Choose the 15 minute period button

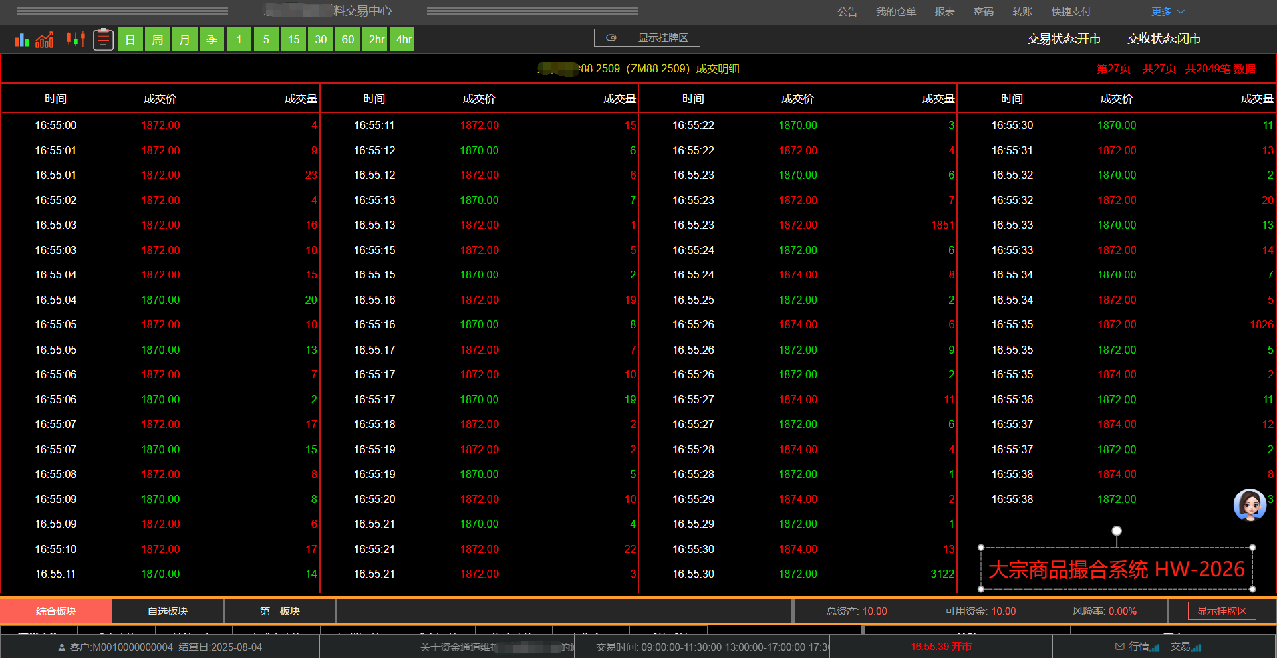(293, 40)
